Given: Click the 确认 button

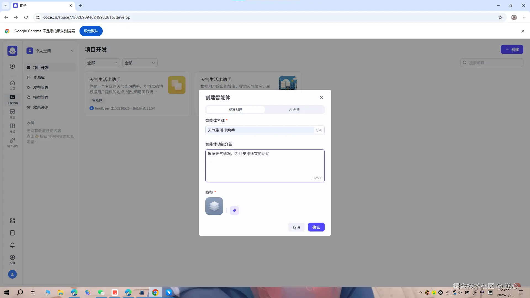Looking at the screenshot, I should coord(316,227).
